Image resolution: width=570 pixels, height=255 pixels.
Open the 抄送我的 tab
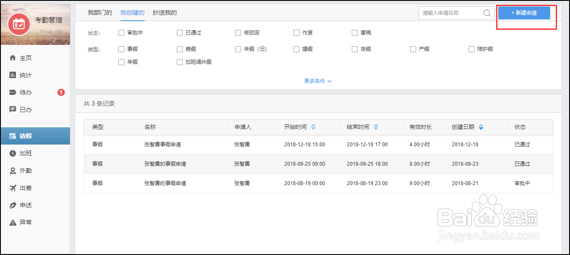click(165, 13)
